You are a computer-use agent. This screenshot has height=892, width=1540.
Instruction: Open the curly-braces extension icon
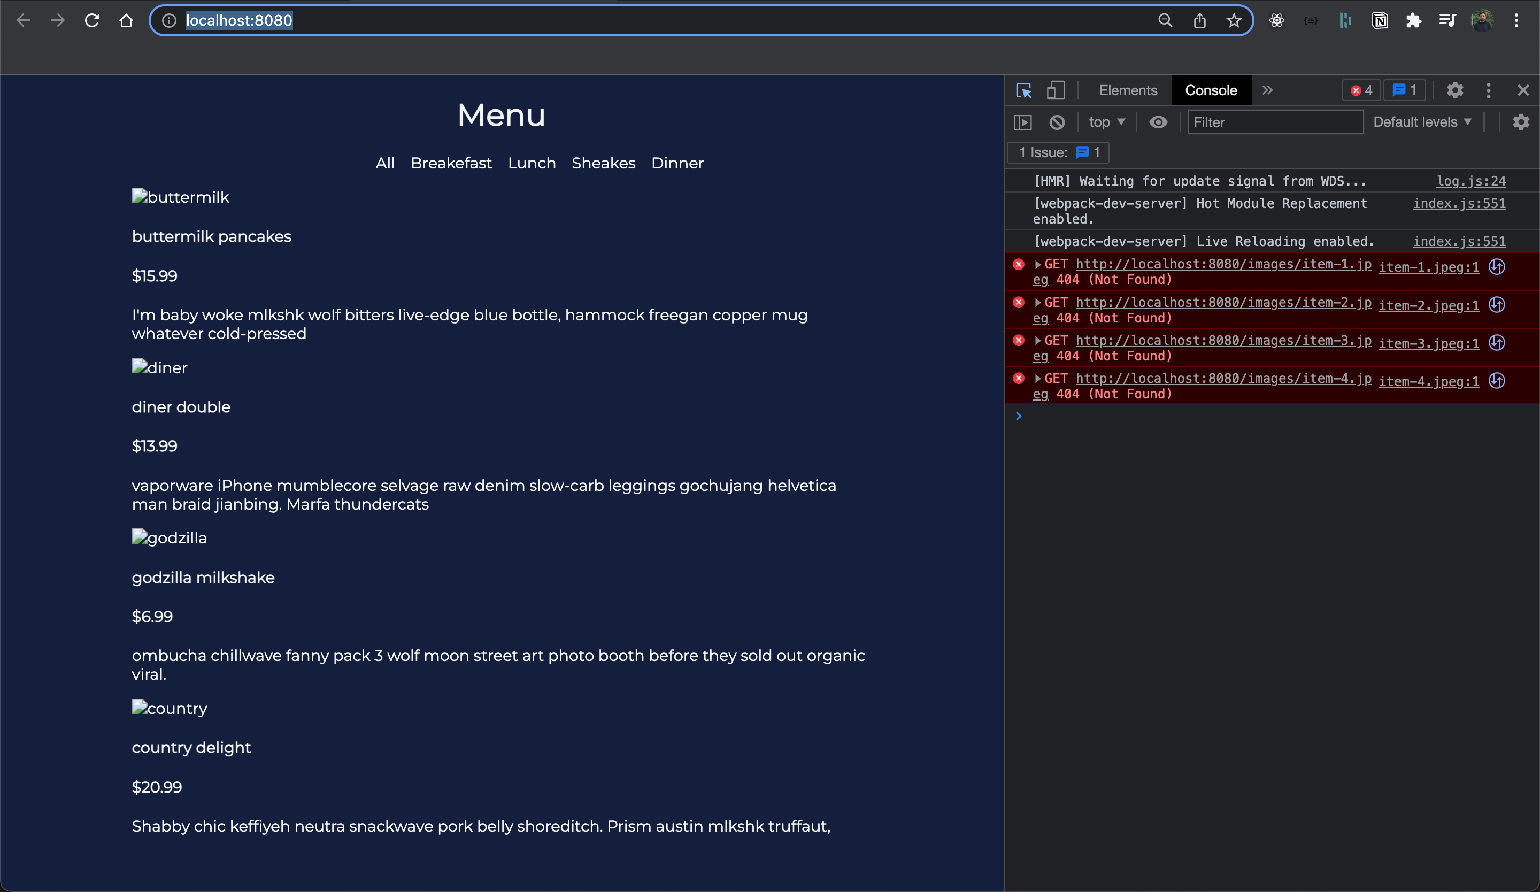(x=1311, y=20)
